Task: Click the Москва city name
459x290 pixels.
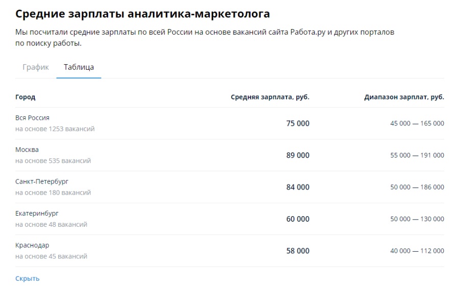Action: click(x=27, y=150)
